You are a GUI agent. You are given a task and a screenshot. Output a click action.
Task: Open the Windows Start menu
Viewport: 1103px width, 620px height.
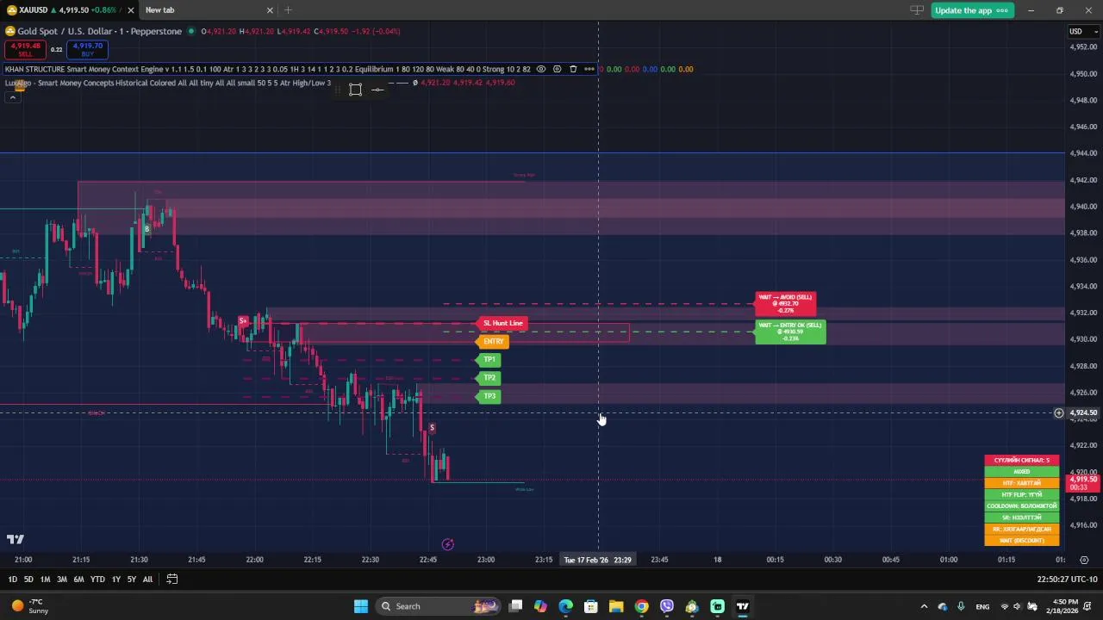(x=361, y=606)
